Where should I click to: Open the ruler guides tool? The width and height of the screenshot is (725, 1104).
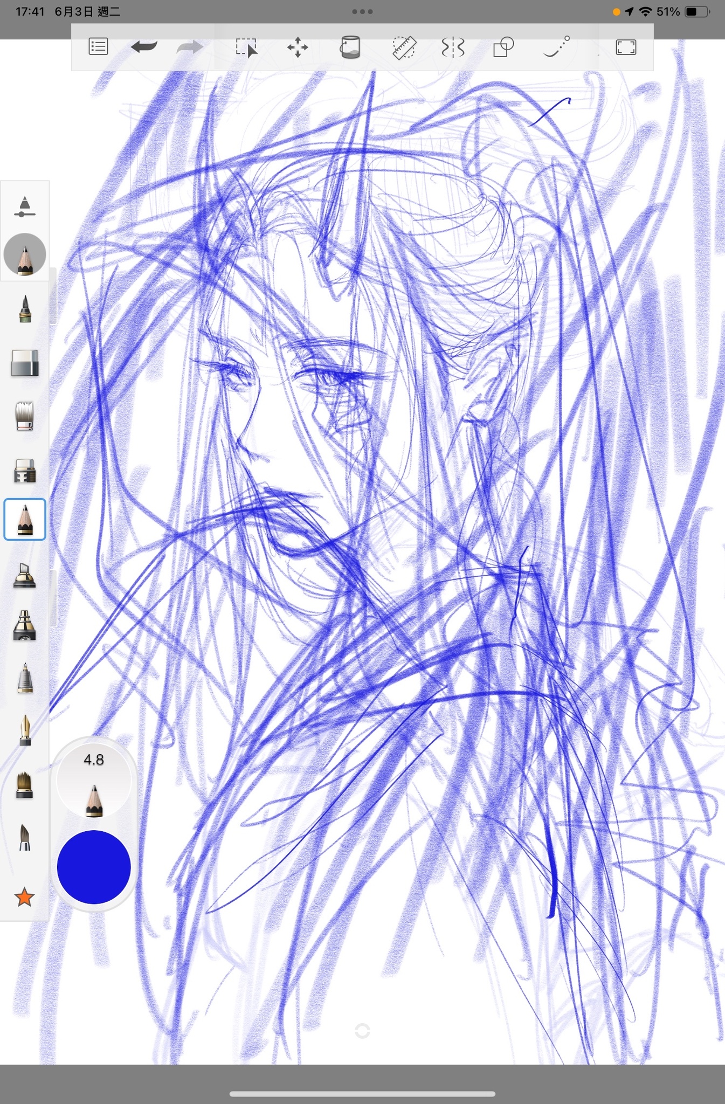404,47
